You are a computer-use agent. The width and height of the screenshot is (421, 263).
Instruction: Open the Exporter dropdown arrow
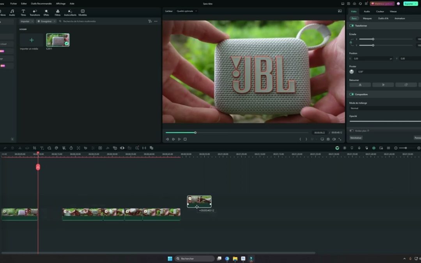[x=416, y=4]
